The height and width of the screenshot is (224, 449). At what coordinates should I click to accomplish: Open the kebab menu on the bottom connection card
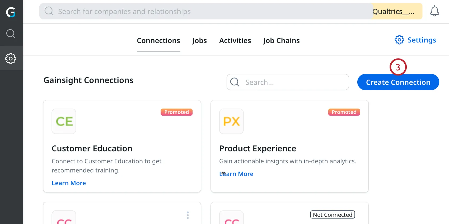coord(188,215)
